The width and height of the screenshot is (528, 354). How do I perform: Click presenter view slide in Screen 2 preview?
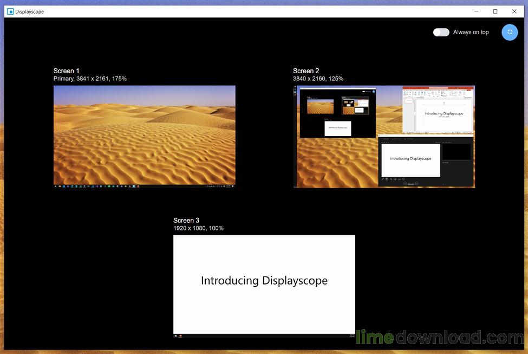pyautogui.click(x=410, y=160)
